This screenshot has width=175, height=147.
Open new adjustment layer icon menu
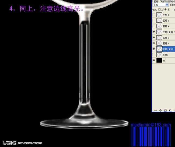pyautogui.click(x=170, y=110)
